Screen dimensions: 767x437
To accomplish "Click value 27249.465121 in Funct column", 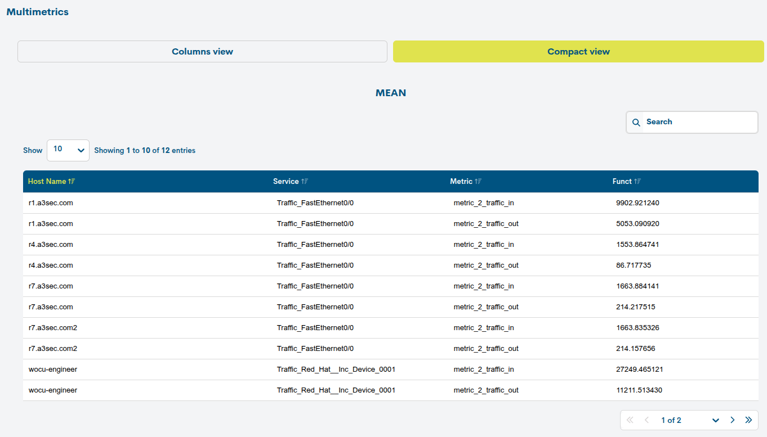I will (639, 370).
